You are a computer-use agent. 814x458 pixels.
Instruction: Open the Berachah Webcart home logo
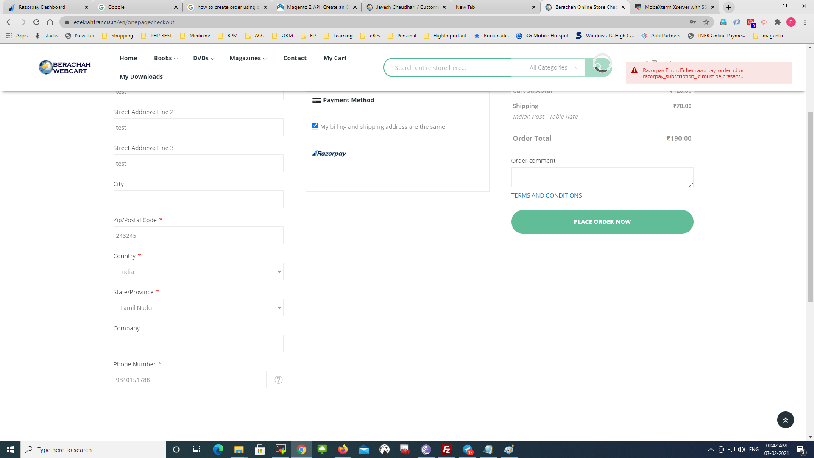[64, 67]
